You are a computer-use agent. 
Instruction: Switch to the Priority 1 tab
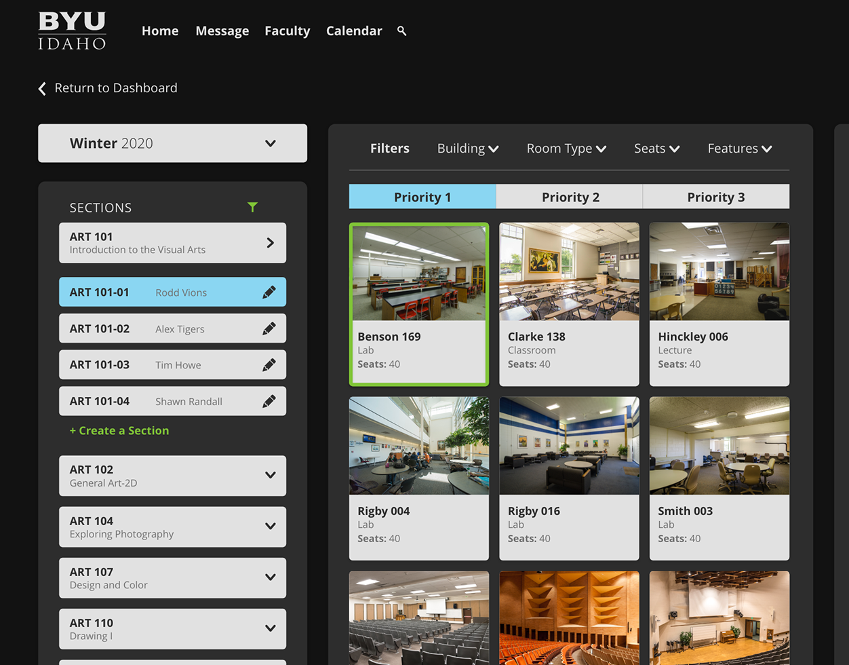click(x=422, y=197)
